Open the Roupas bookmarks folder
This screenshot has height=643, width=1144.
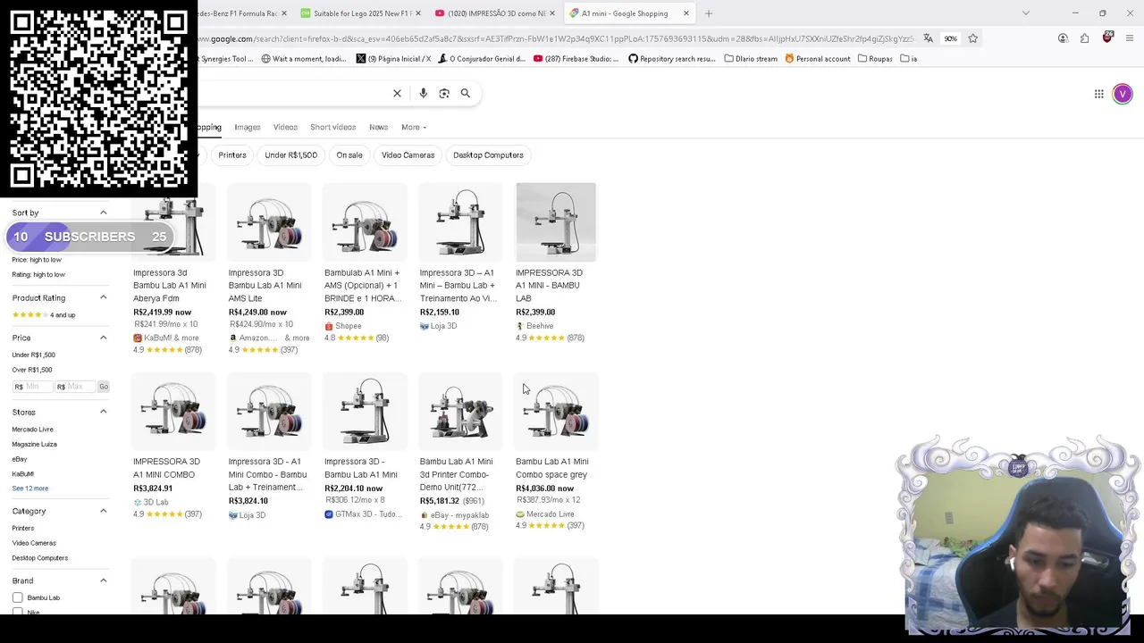875,59
